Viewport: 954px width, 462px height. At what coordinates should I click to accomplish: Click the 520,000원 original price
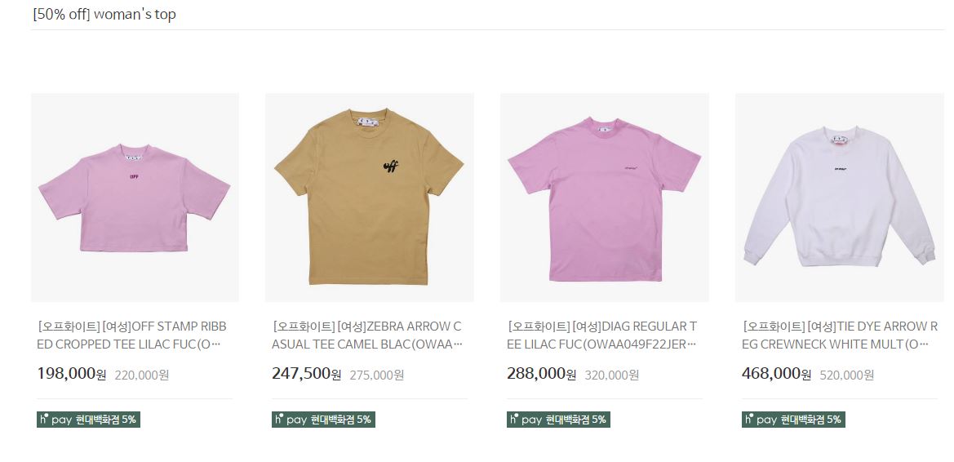847,375
